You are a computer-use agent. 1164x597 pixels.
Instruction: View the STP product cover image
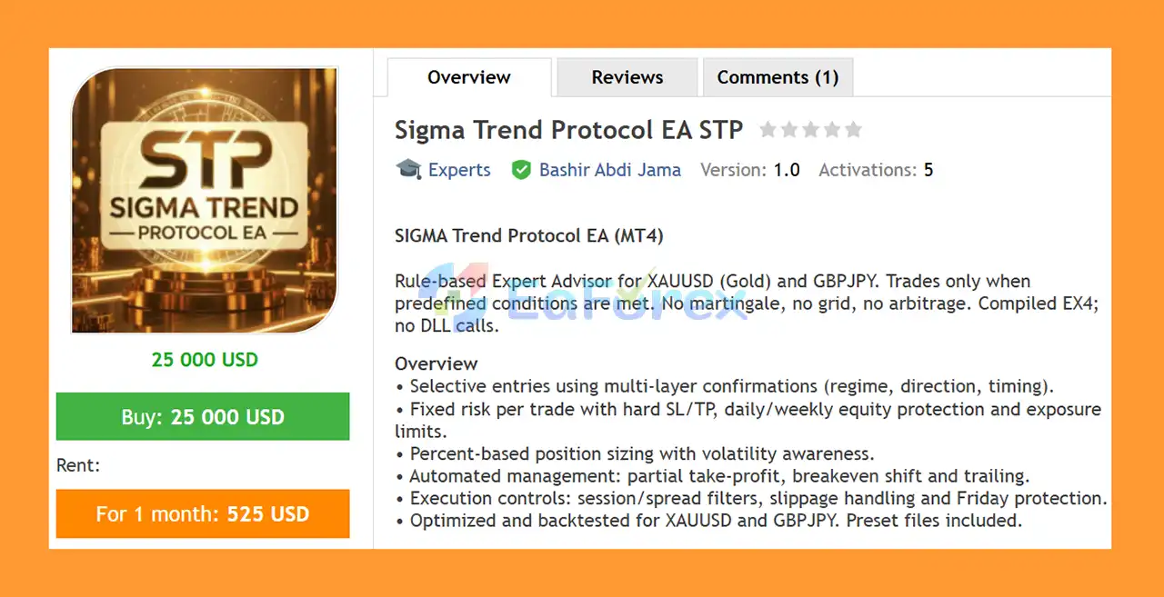coord(204,199)
